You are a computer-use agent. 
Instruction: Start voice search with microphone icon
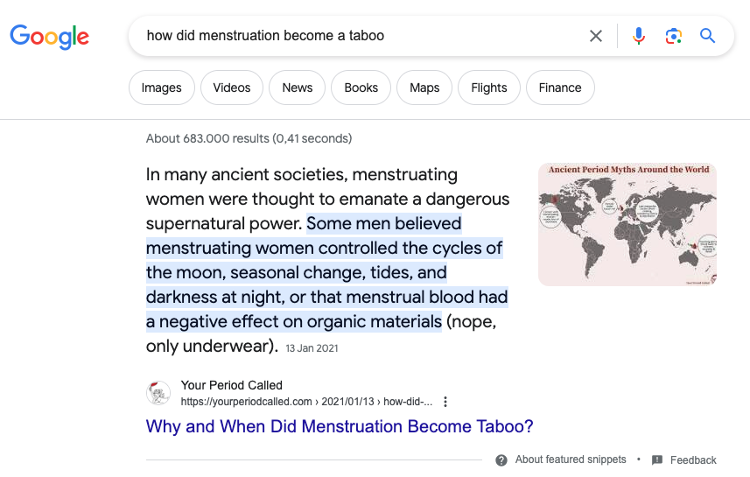[639, 36]
